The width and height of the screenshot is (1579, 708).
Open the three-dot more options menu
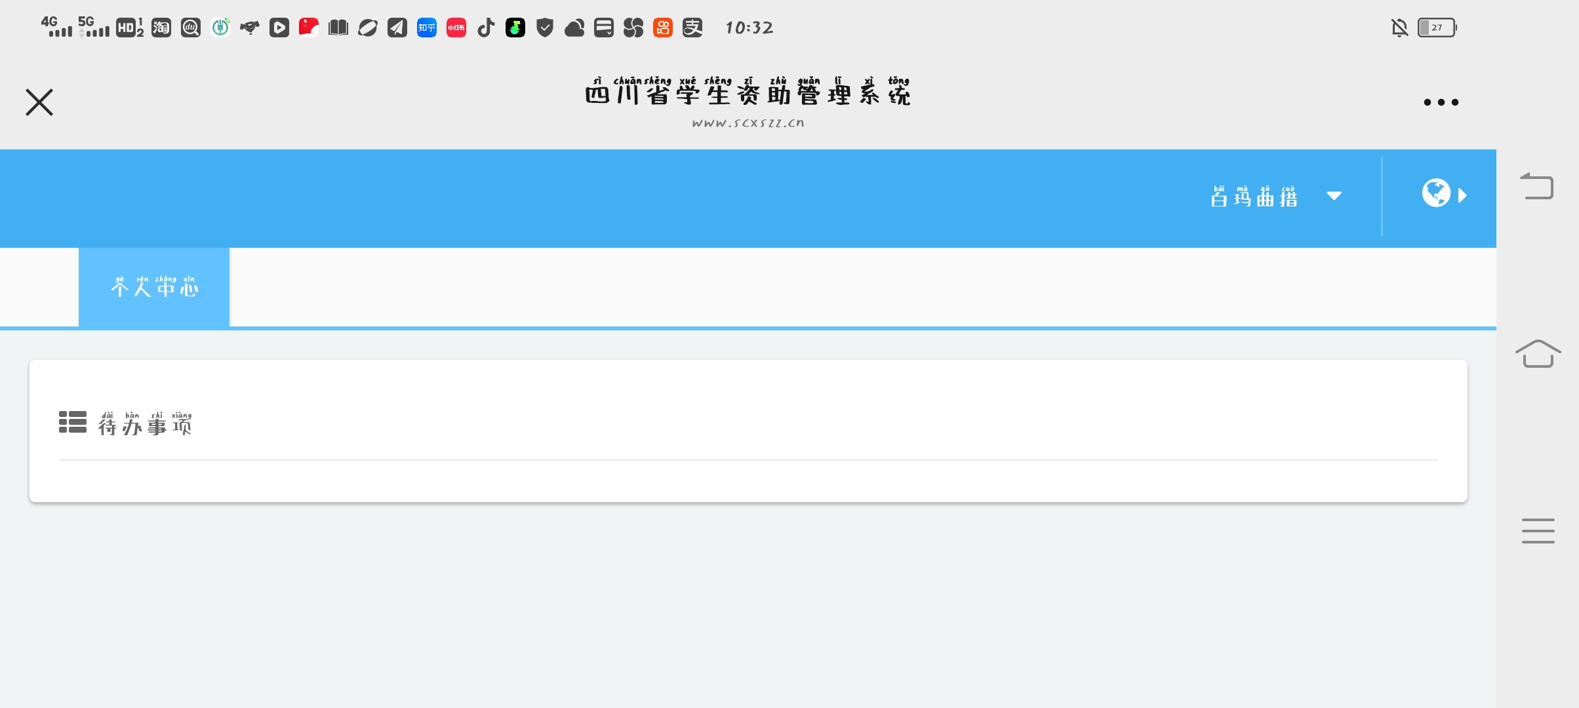(x=1441, y=102)
